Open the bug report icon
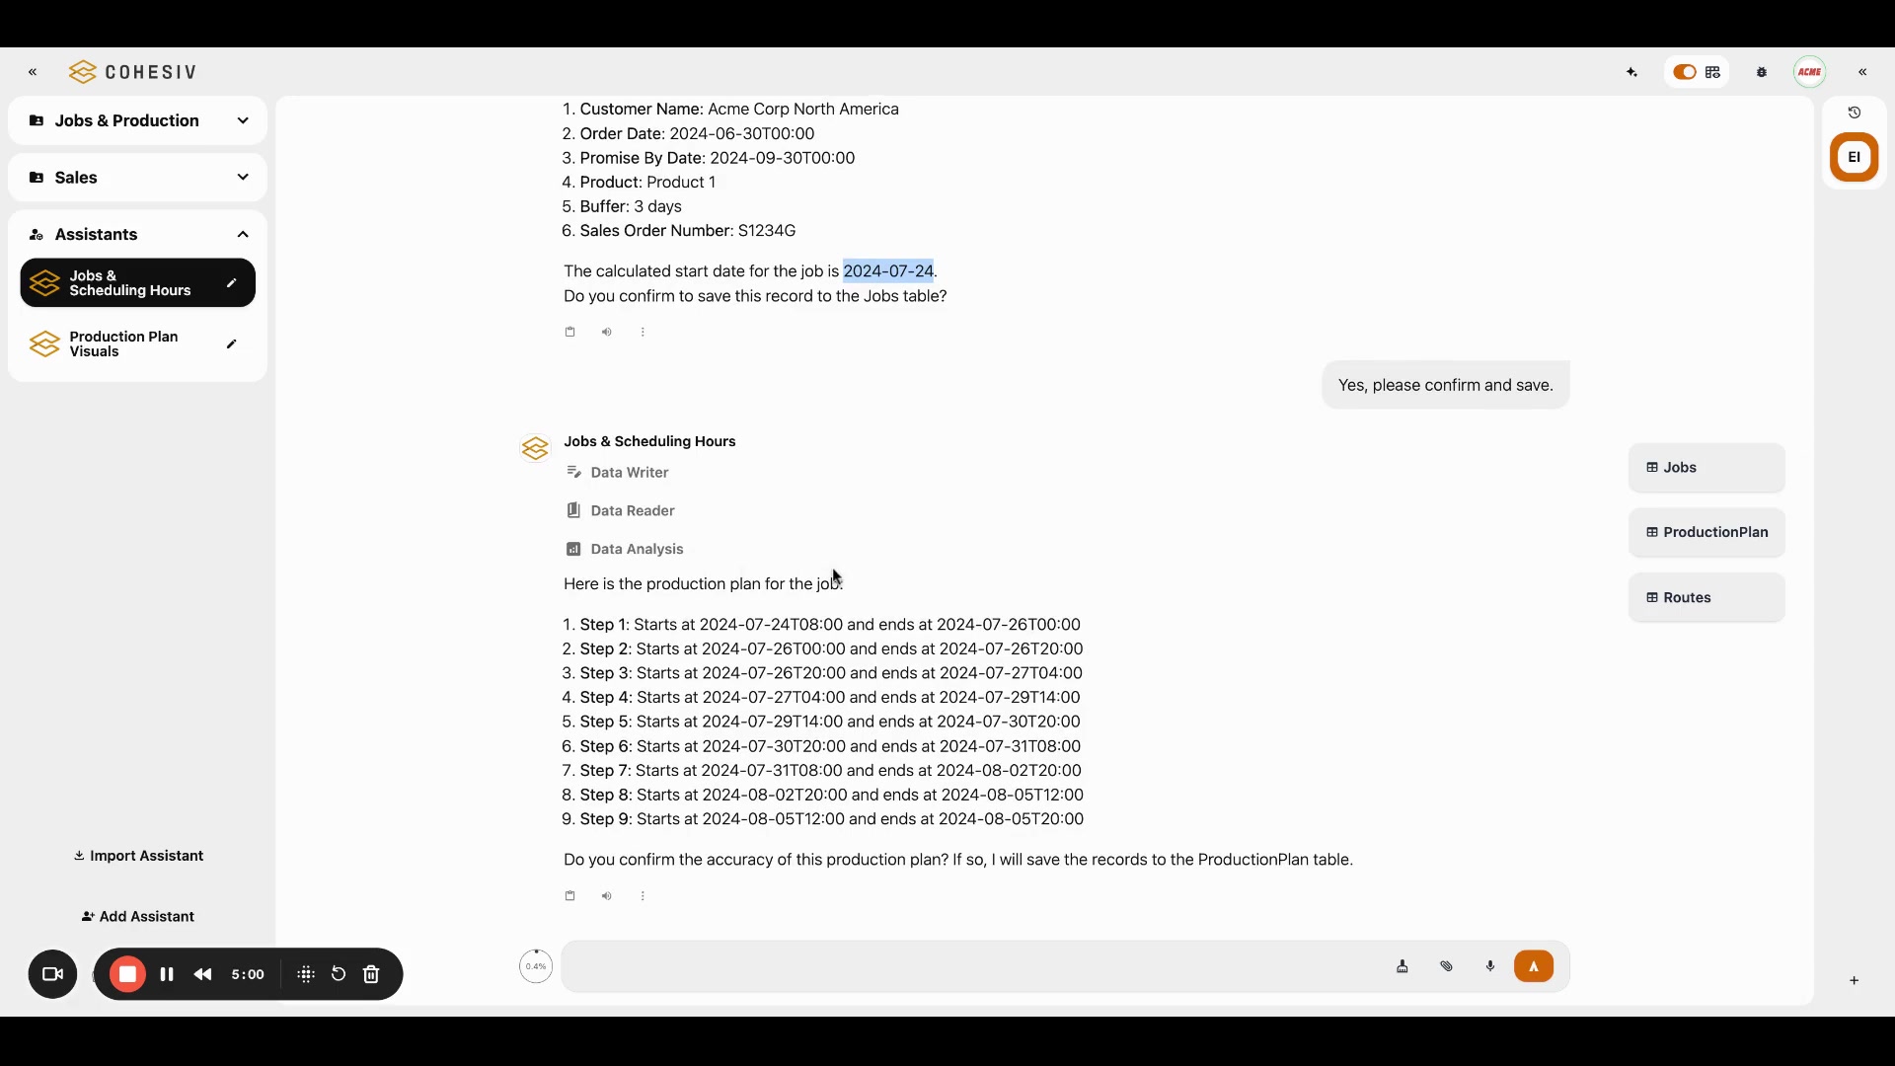The height and width of the screenshot is (1066, 1895). click(x=1763, y=72)
